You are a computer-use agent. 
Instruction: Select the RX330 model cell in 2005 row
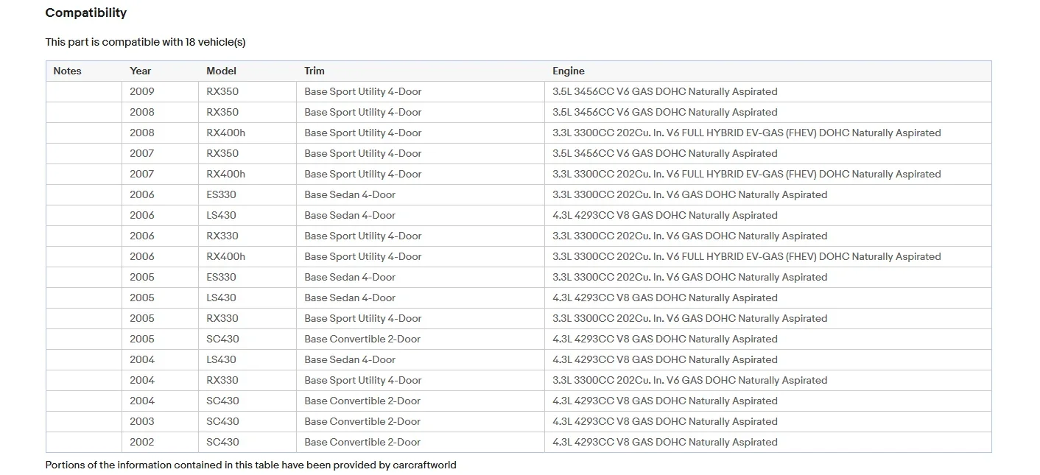[247, 319]
